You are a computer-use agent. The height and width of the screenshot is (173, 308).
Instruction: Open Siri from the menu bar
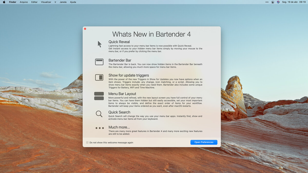coord(278,2)
